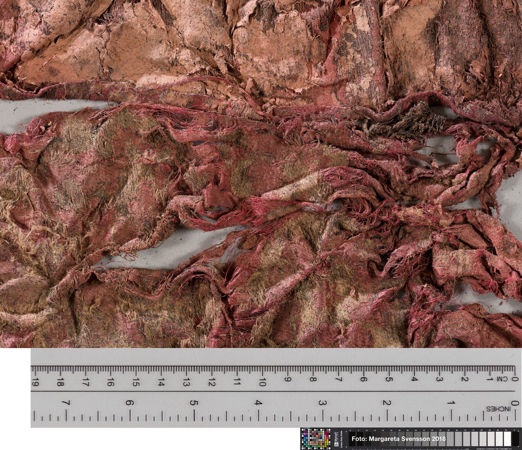Click the miniature color checker grid

(x=316, y=439)
